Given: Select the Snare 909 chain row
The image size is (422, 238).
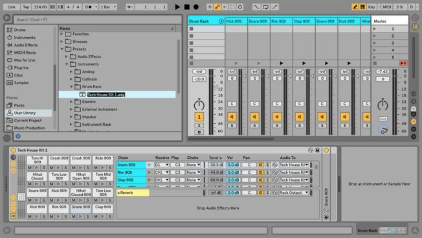Looking at the screenshot, I should (131, 165).
